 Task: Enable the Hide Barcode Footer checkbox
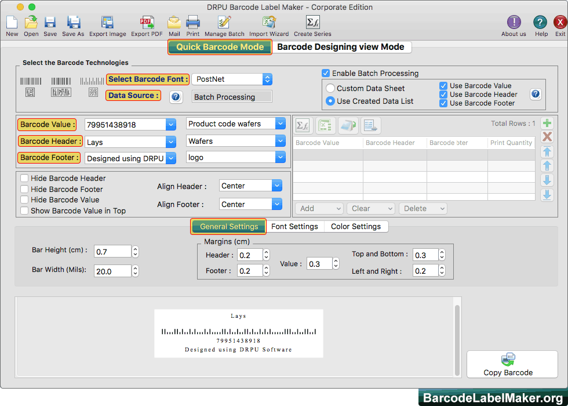coord(24,189)
